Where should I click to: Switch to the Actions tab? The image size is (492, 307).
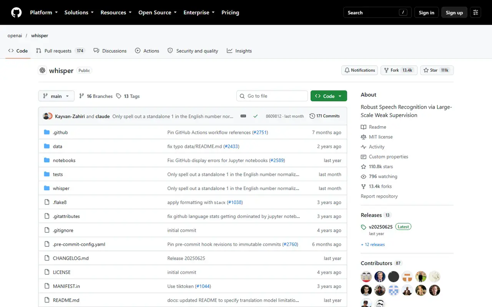[x=147, y=51]
